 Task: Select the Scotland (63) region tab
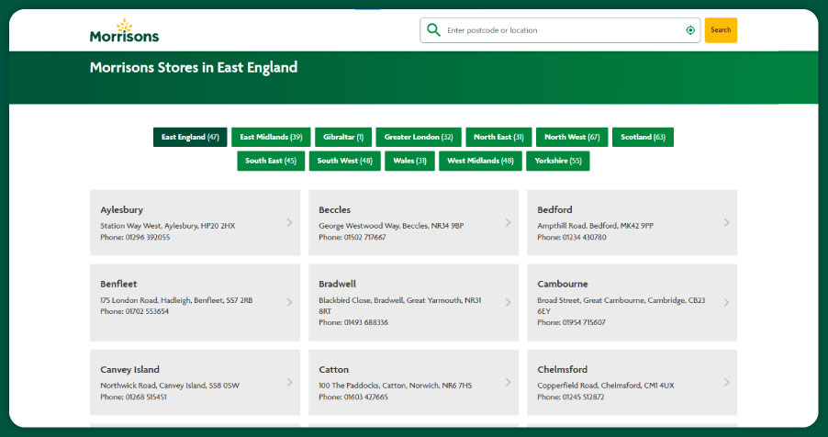pyautogui.click(x=643, y=137)
